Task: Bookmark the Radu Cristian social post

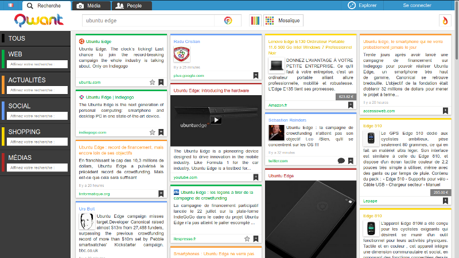Action: click(256, 76)
